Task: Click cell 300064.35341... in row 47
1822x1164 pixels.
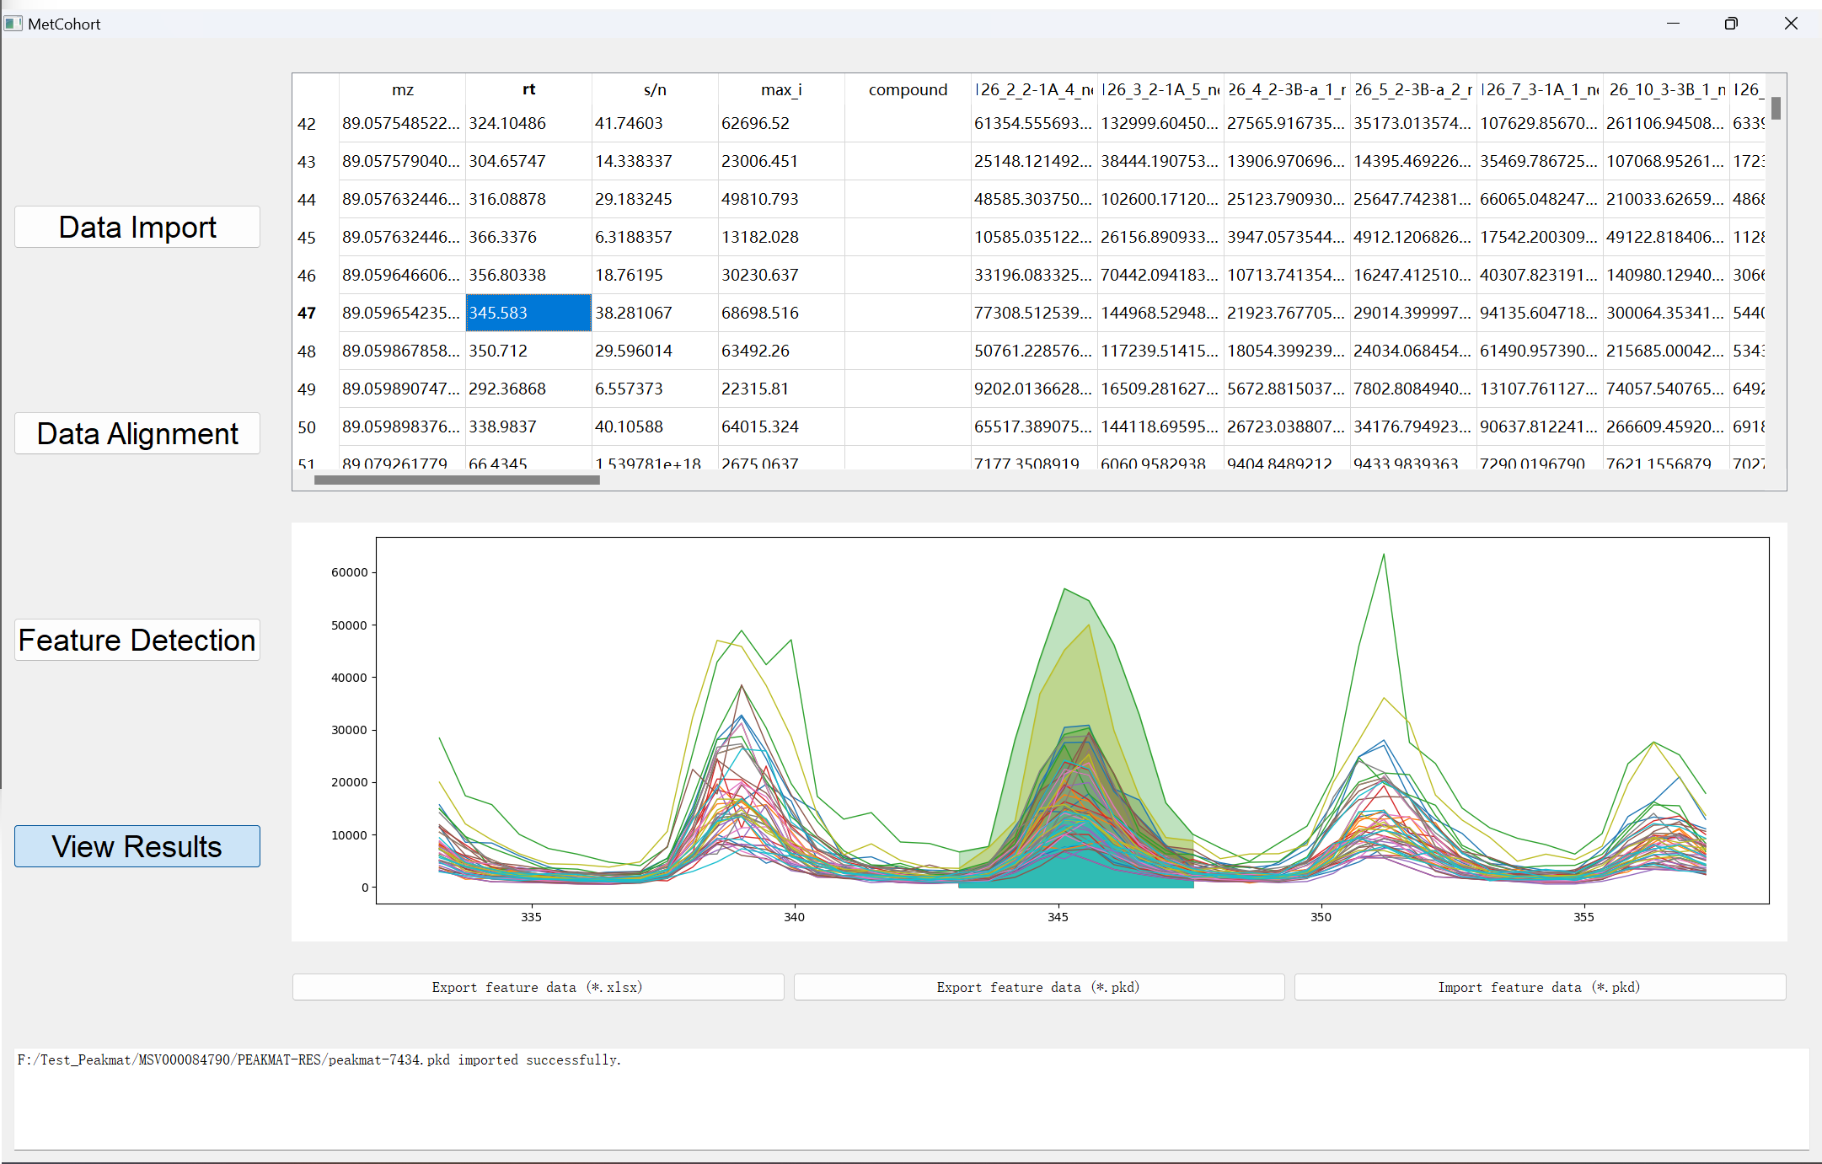Action: [1666, 313]
